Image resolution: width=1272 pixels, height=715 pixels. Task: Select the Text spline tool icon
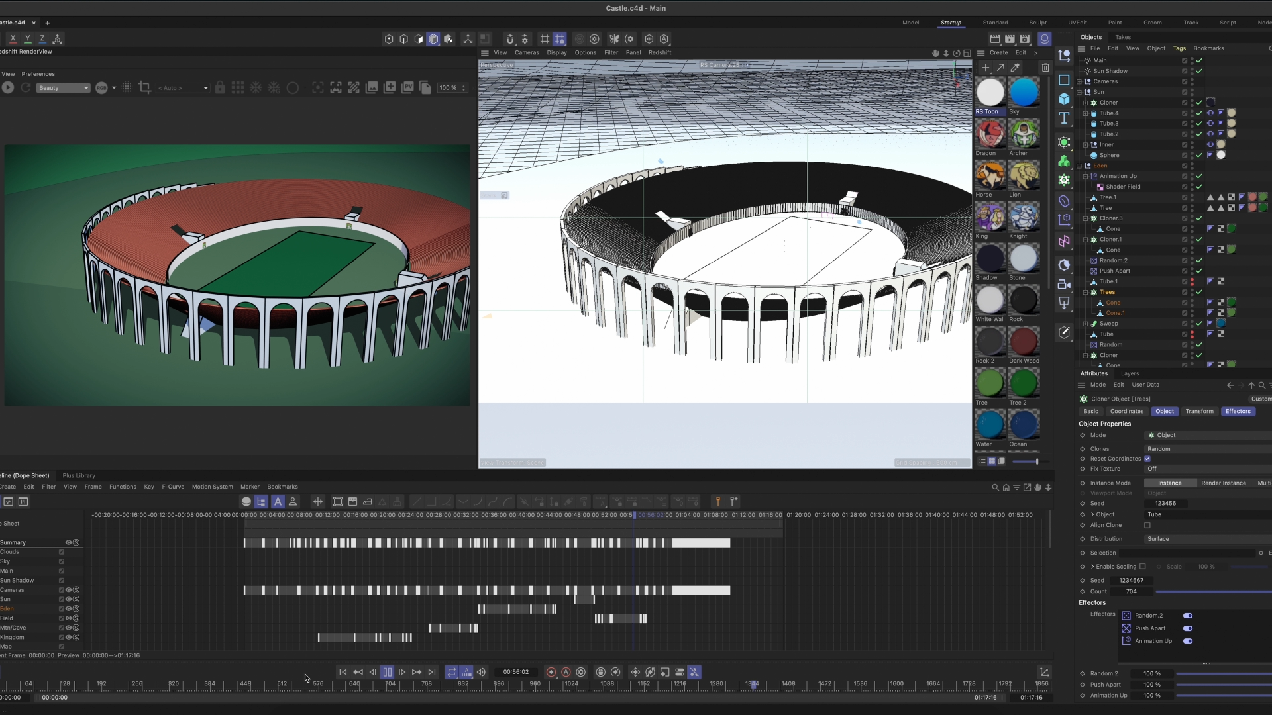tap(1064, 119)
